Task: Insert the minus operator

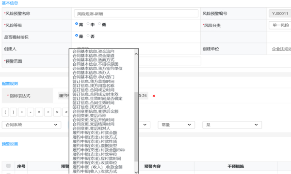Action: (x=31, y=112)
